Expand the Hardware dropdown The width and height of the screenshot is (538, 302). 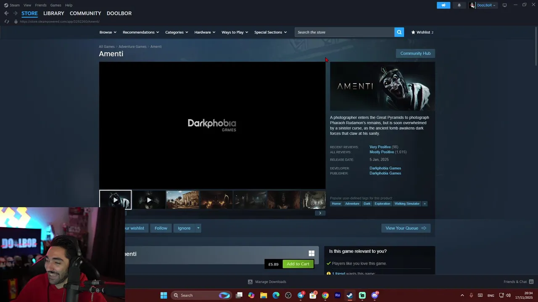click(x=205, y=32)
